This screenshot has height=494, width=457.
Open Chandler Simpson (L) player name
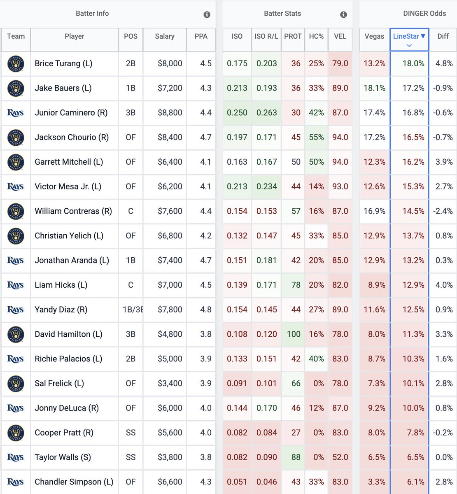pyautogui.click(x=74, y=482)
